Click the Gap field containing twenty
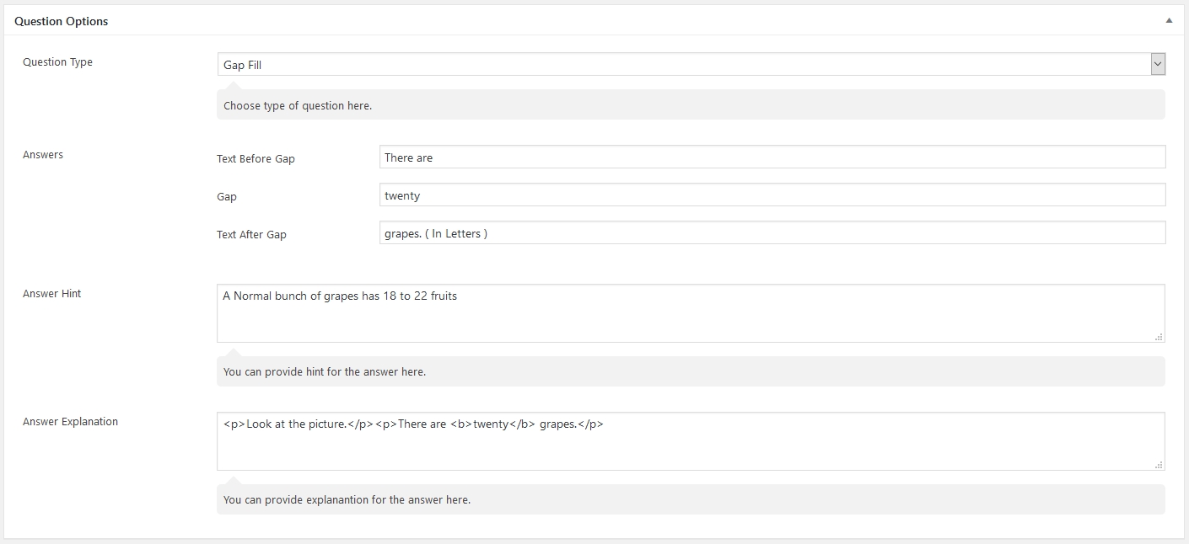 coord(772,195)
